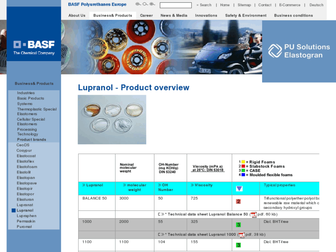
Task: Open the About Us menu
Action: [77, 15]
